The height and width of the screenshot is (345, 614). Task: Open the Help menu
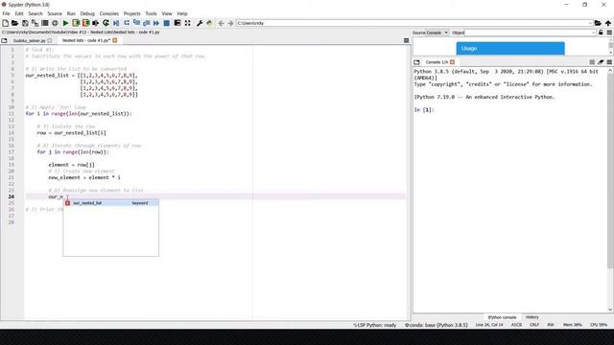tap(182, 13)
